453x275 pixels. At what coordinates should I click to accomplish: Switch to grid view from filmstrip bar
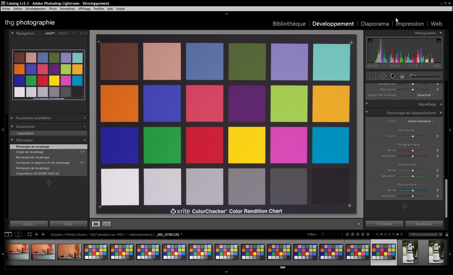tap(30, 234)
